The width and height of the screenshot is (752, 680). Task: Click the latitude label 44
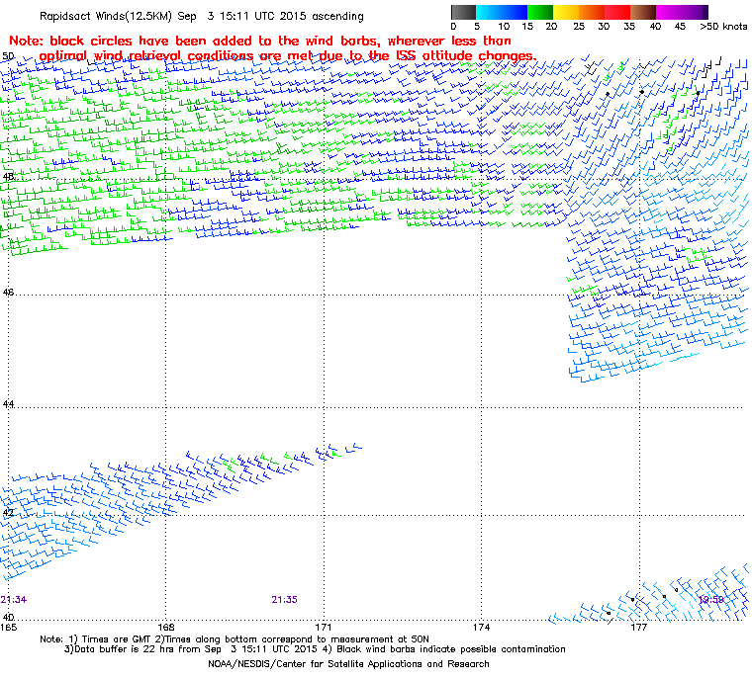click(x=8, y=404)
